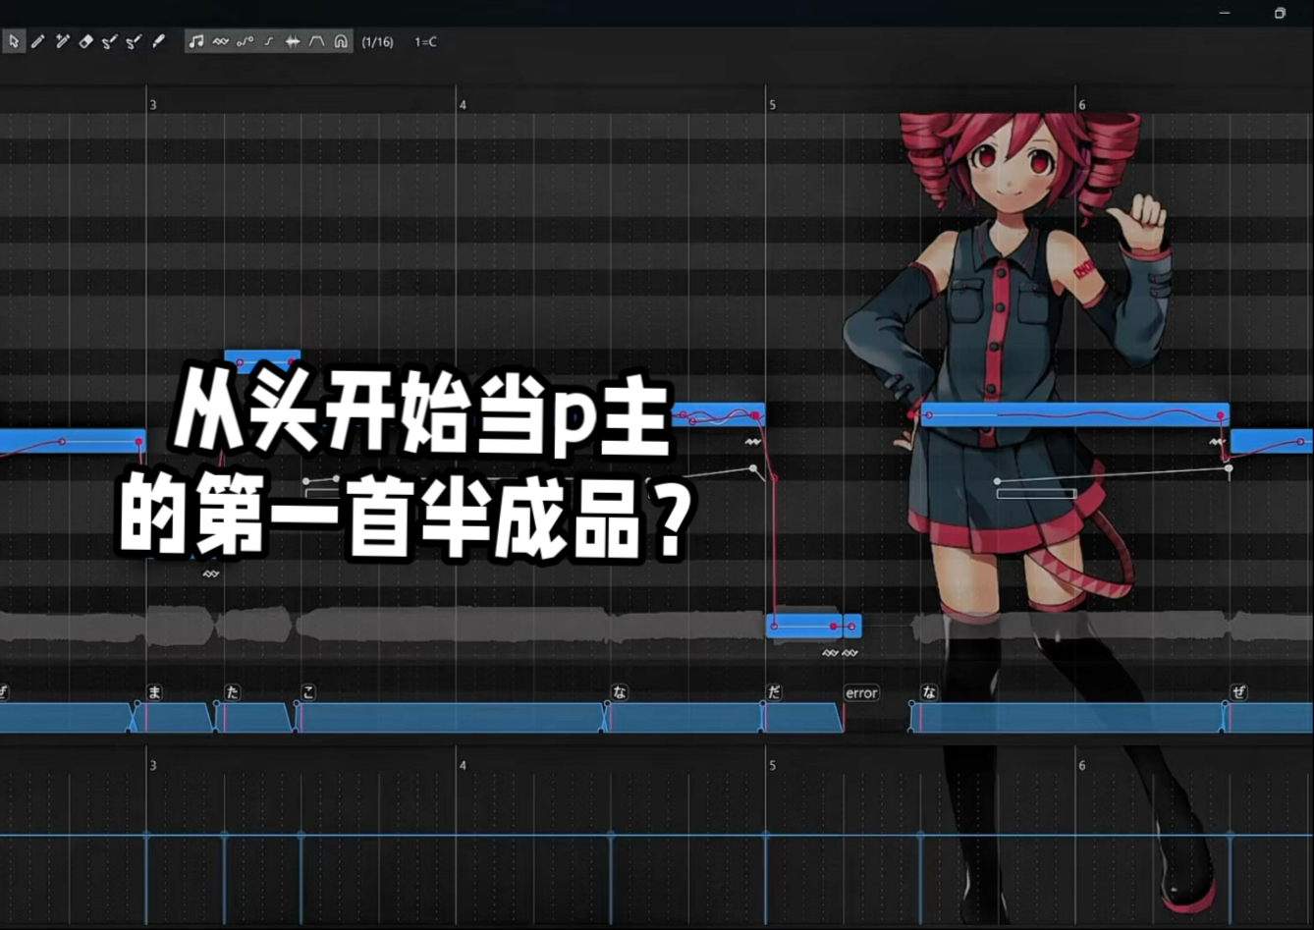The width and height of the screenshot is (1314, 930).
Task: Select the な label right after error
Action: [x=929, y=692]
